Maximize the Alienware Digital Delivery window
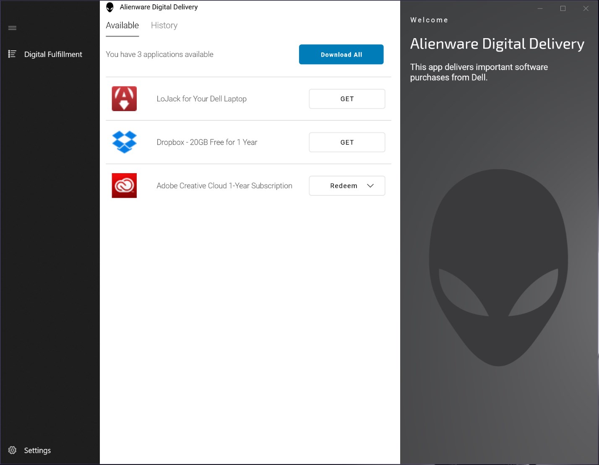Screen dimensions: 599x465 click(563, 8)
